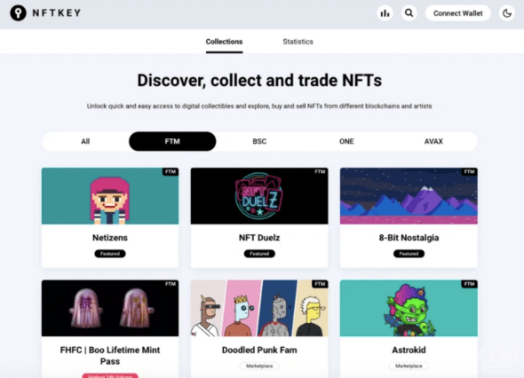Select the FTM chain filter
This screenshot has width=524, height=378.
[x=172, y=141]
